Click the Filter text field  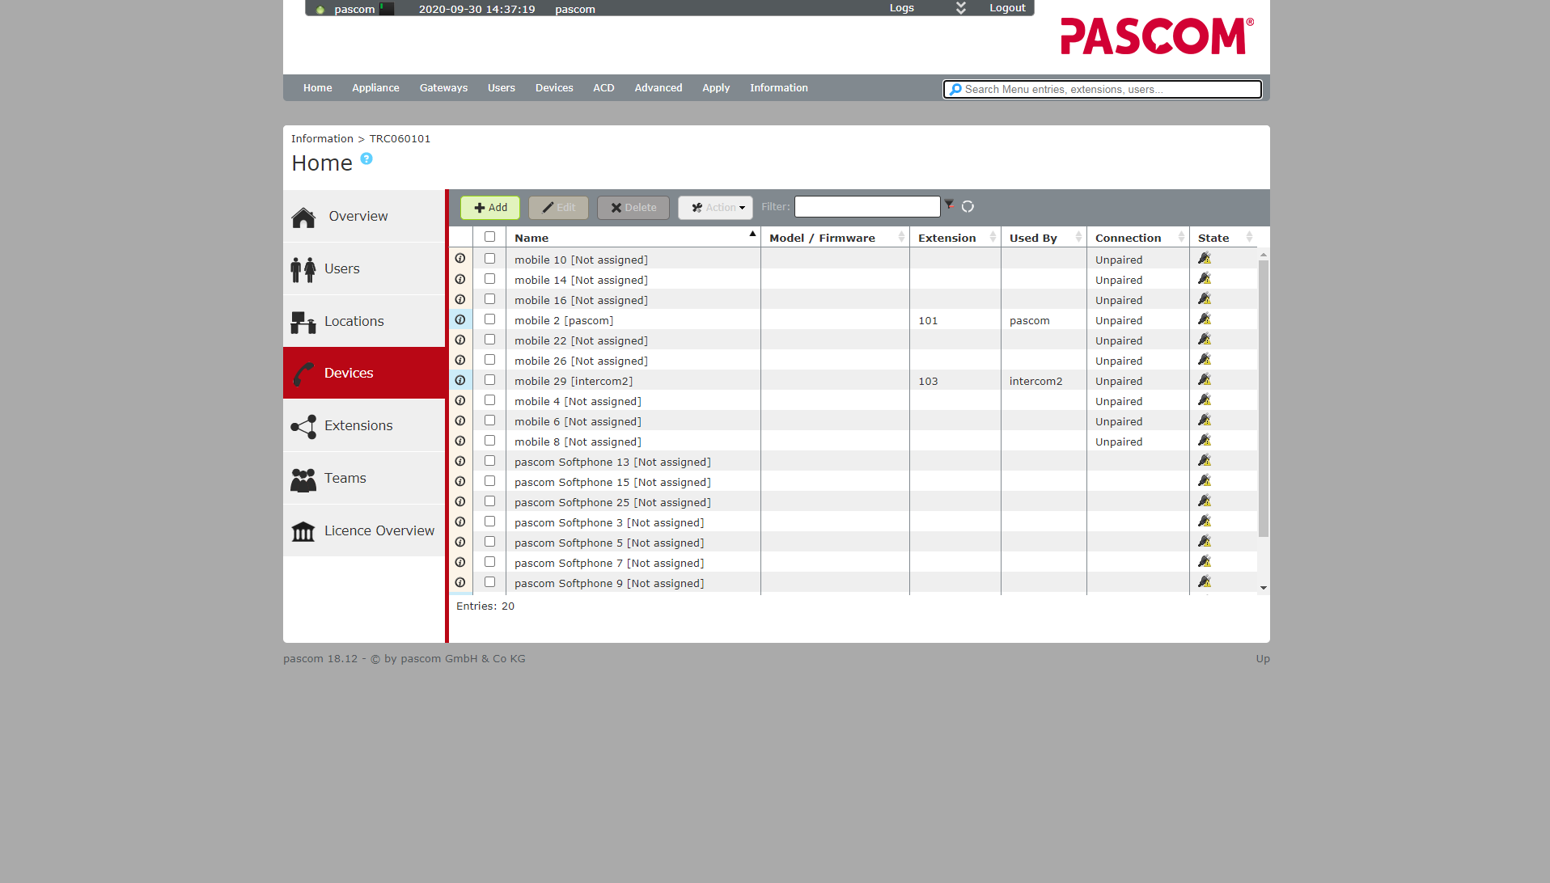(x=866, y=207)
